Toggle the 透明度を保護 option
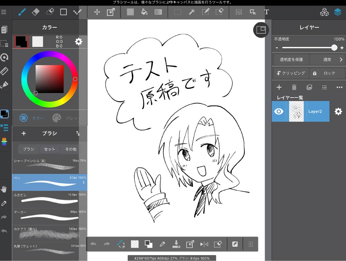Screen dimensions: 346x261 click(x=291, y=60)
